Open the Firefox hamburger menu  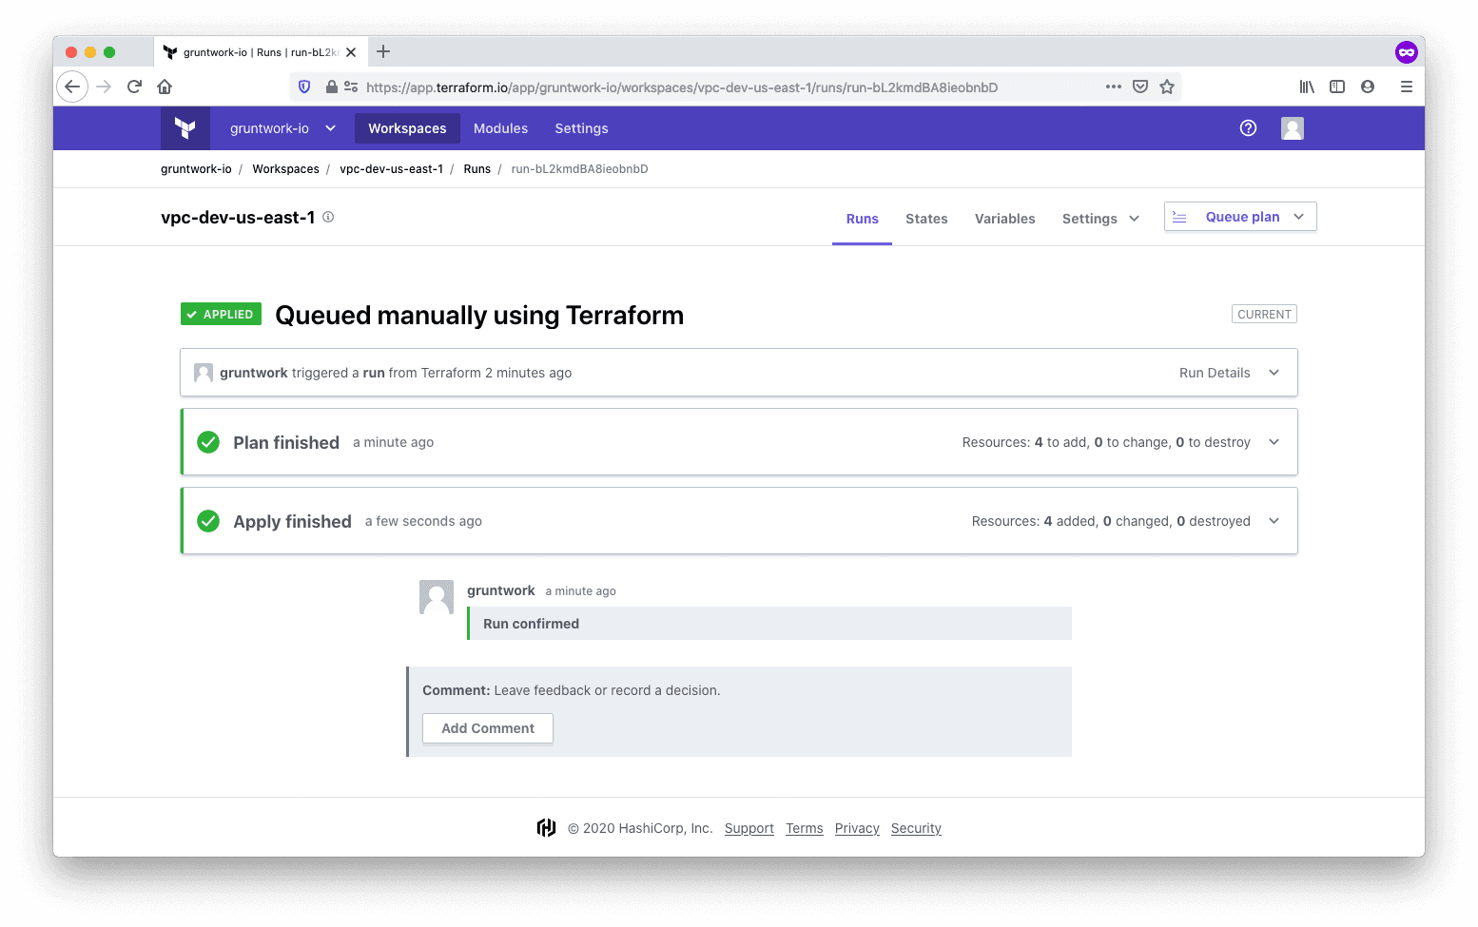pos(1406,87)
